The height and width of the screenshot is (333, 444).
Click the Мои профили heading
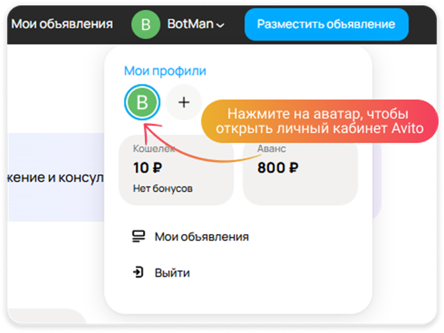click(164, 70)
